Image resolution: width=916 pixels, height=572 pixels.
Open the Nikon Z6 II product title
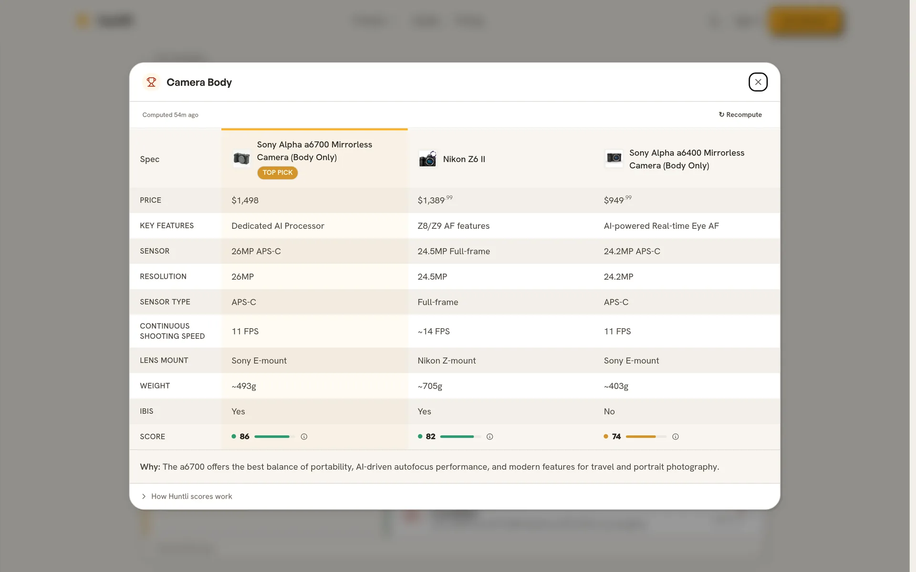click(x=464, y=159)
